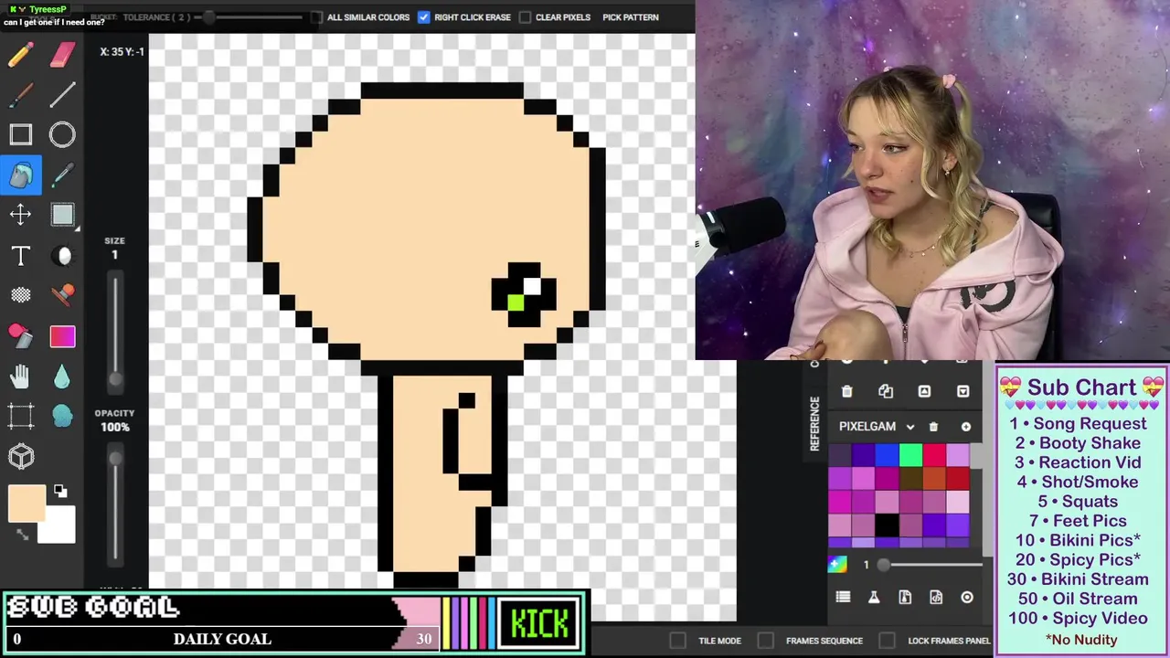This screenshot has height=658, width=1170.
Task: Select the Stamp tool
Action: point(62,295)
